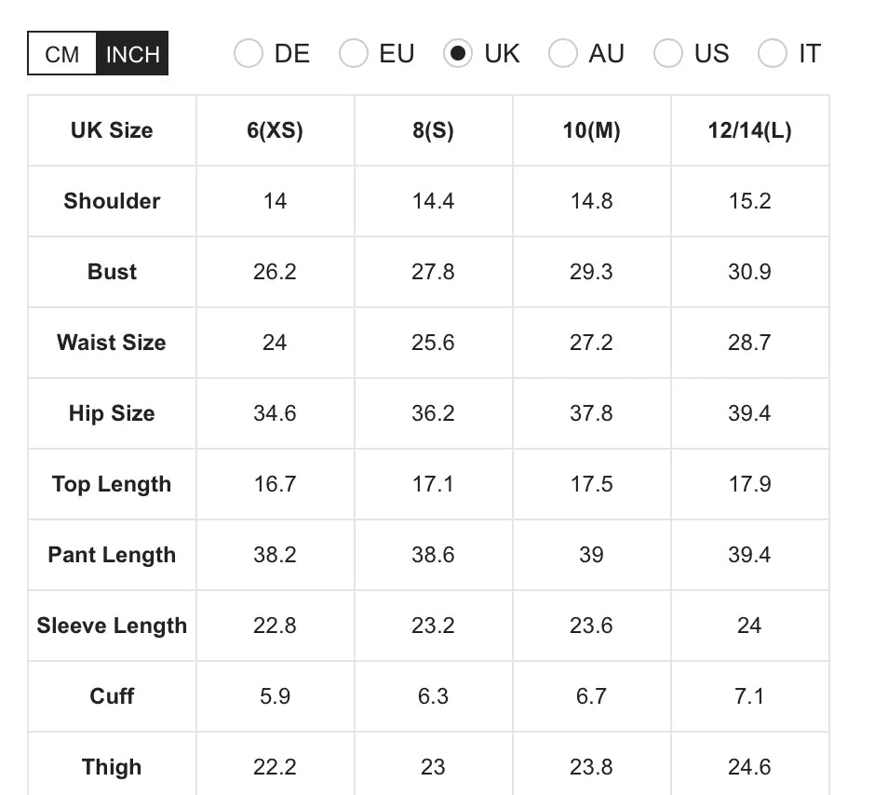Select the US region radio button
This screenshot has width=888, height=795.
point(668,54)
